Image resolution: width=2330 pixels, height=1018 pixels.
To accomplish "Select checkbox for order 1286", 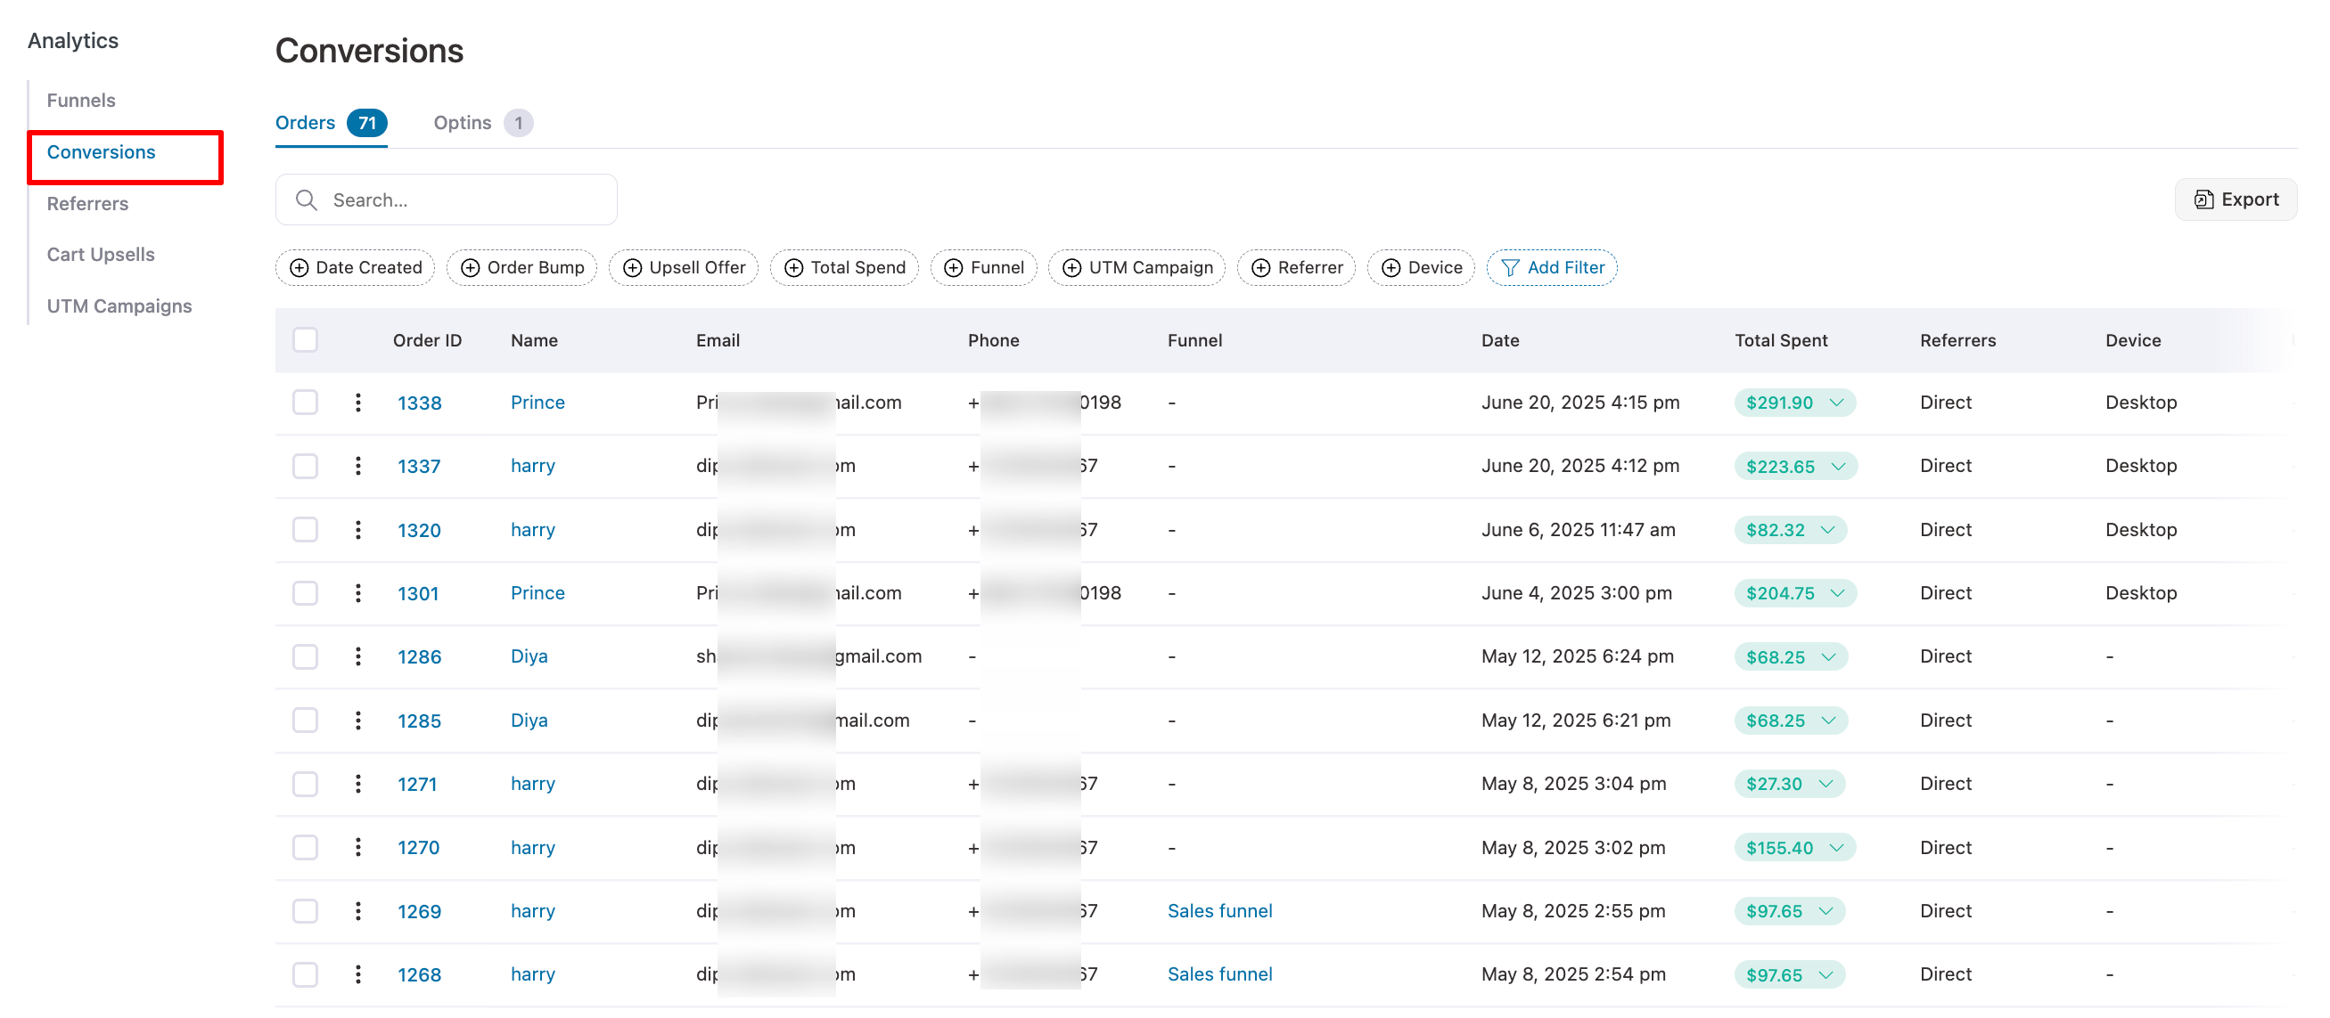I will 306,656.
